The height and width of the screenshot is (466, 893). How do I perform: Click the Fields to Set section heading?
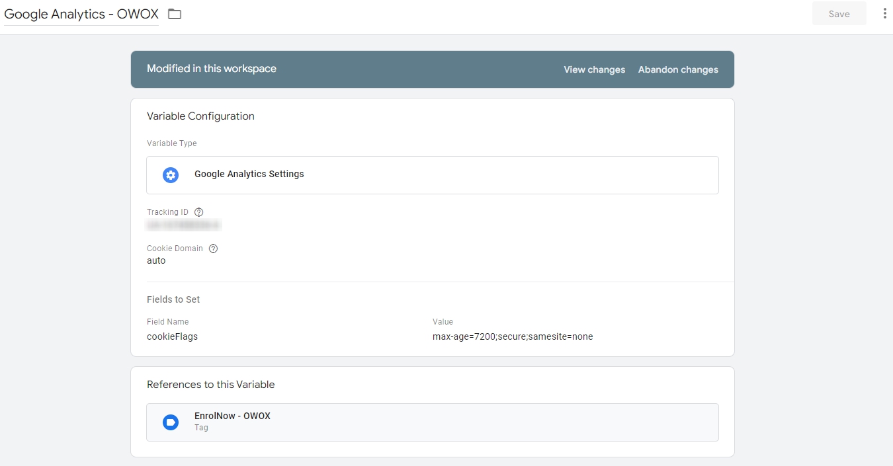[x=173, y=299]
